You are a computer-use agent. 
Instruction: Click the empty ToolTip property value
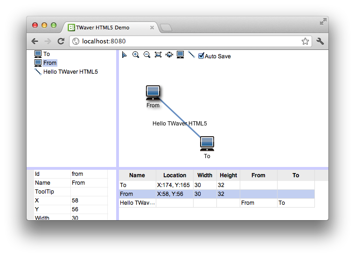[x=89, y=192]
